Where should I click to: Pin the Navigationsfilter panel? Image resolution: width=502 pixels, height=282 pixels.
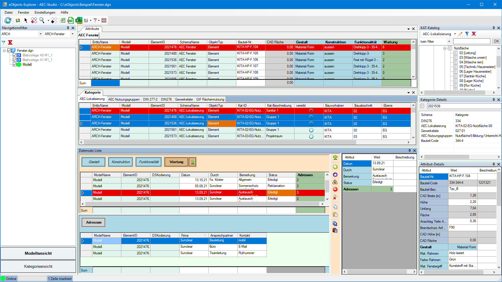(68, 28)
